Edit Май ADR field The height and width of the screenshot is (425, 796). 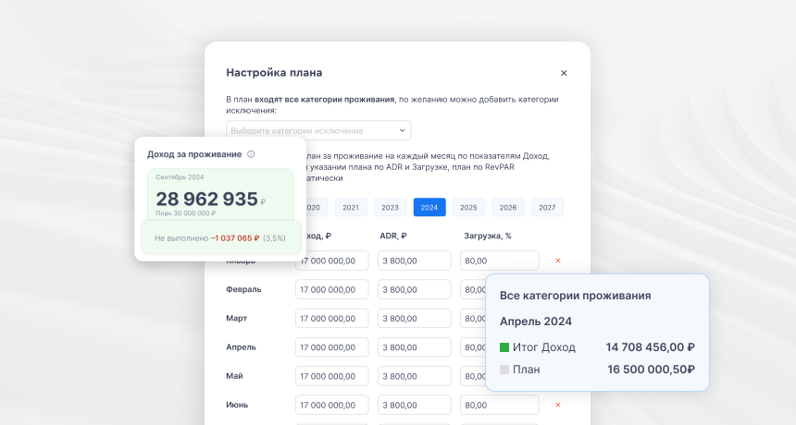[x=415, y=376]
